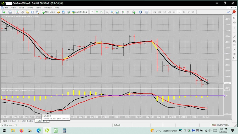Select the H4 timeframe
The height and width of the screenshot is (134, 238).
[x=179, y=12]
